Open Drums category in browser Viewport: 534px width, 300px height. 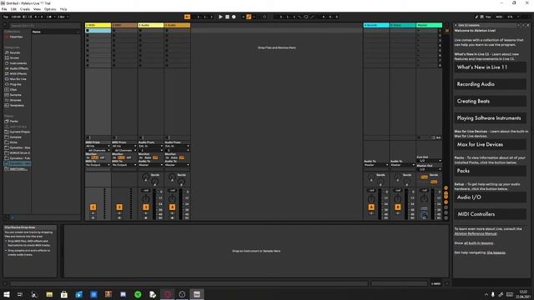pos(14,57)
